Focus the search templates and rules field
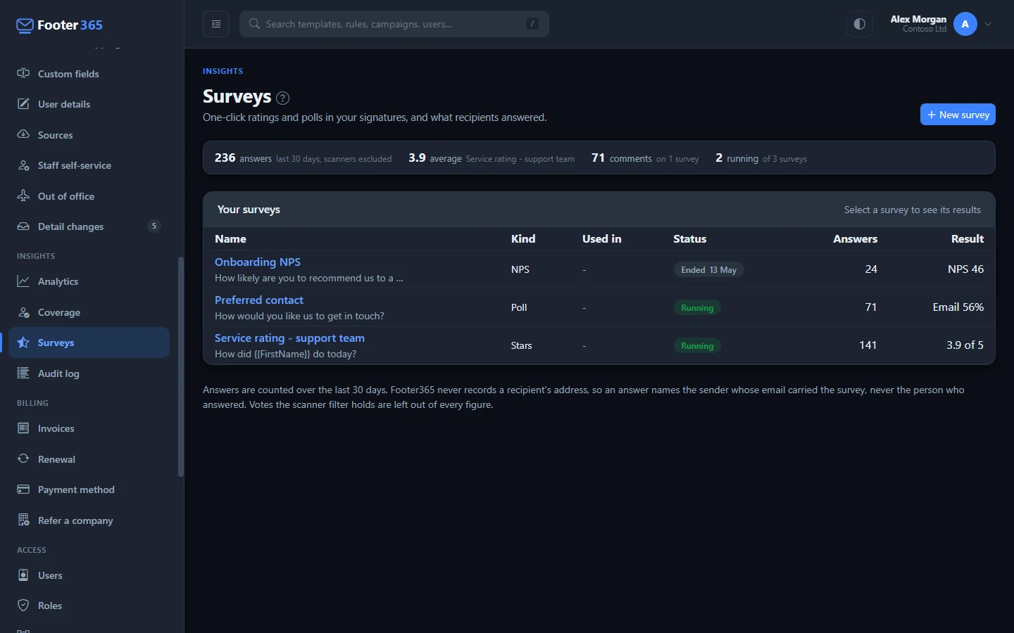Image resolution: width=1014 pixels, height=633 pixels. (394, 24)
